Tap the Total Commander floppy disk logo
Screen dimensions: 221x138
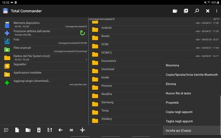pos(5,11)
